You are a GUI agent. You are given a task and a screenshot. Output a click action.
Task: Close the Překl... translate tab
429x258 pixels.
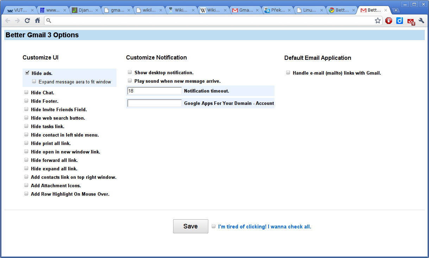289,10
